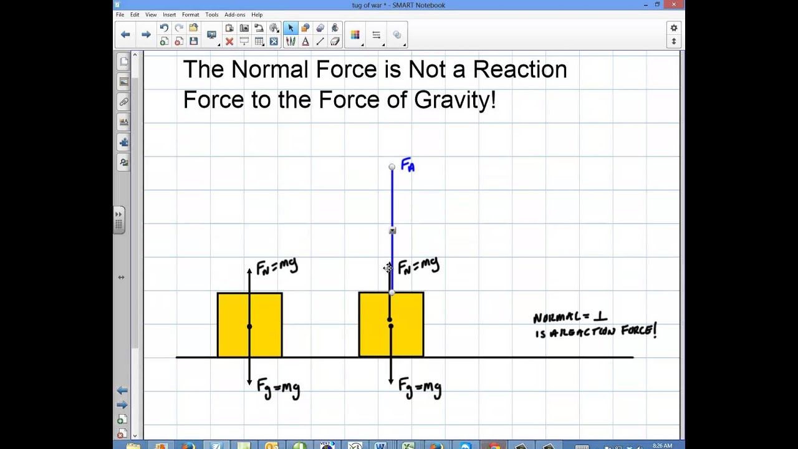Open view screens options
The width and height of the screenshot is (798, 449).
212,35
